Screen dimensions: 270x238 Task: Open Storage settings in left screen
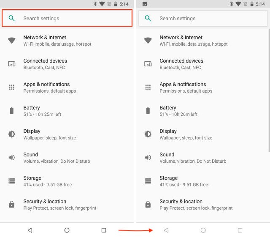pyautogui.click(x=67, y=181)
